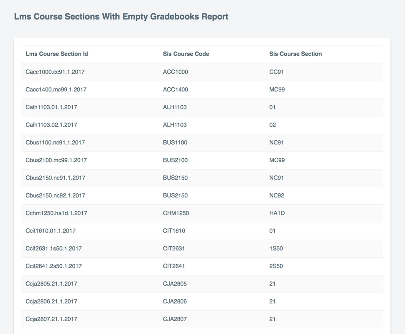Image resolution: width=405 pixels, height=334 pixels.
Task: Click course code ALH1103 in the Calh1103.02 row
Action: pos(175,125)
